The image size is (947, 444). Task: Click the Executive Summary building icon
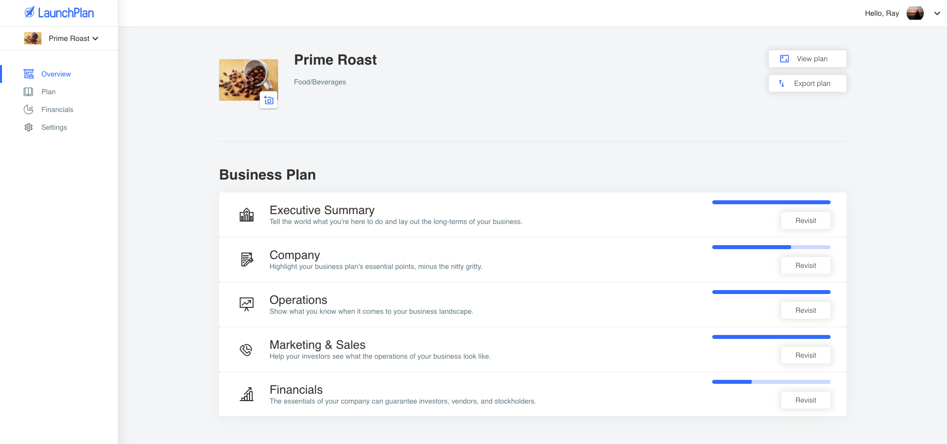247,215
